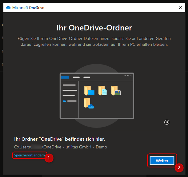The image size is (188, 177).
Task: Click the OneDrive cloud icon in title bar
Action: coord(8,7)
